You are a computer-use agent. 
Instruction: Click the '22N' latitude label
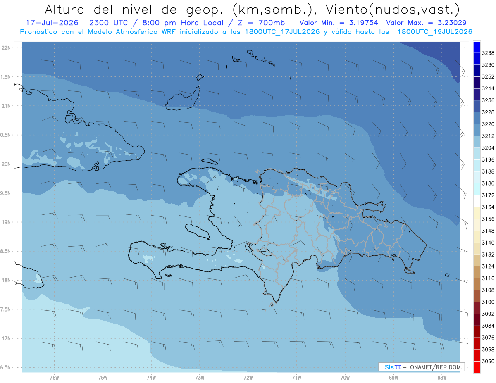[6, 48]
